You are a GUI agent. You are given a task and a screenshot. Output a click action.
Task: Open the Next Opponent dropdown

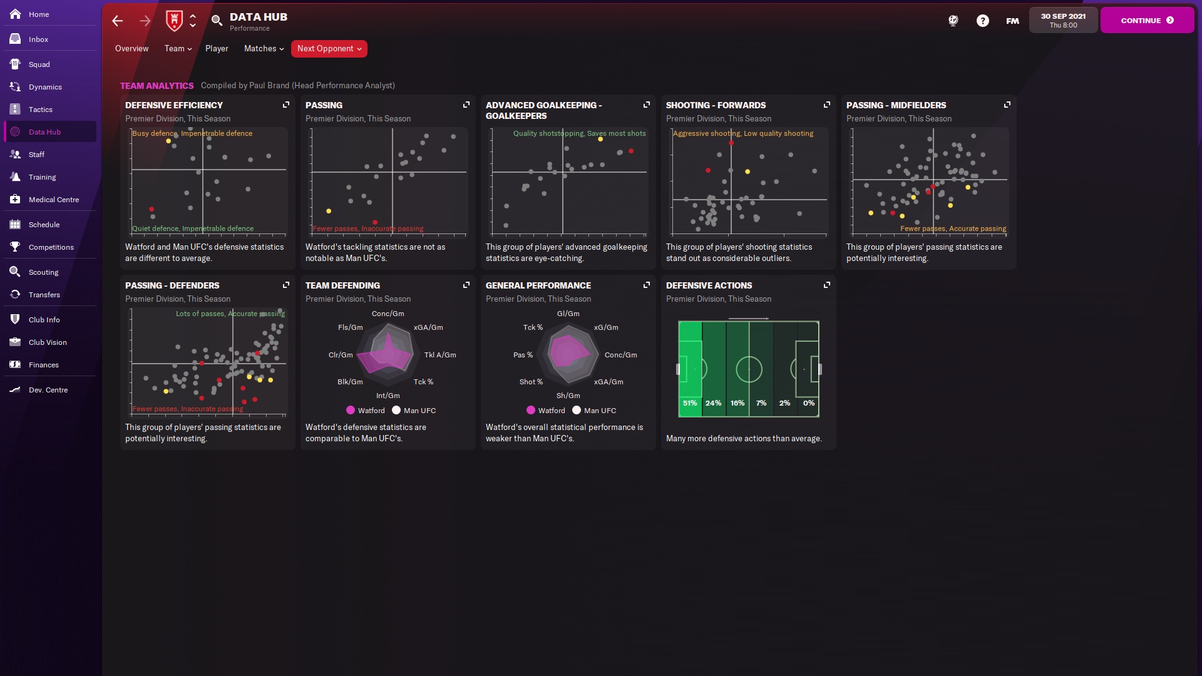tap(329, 48)
